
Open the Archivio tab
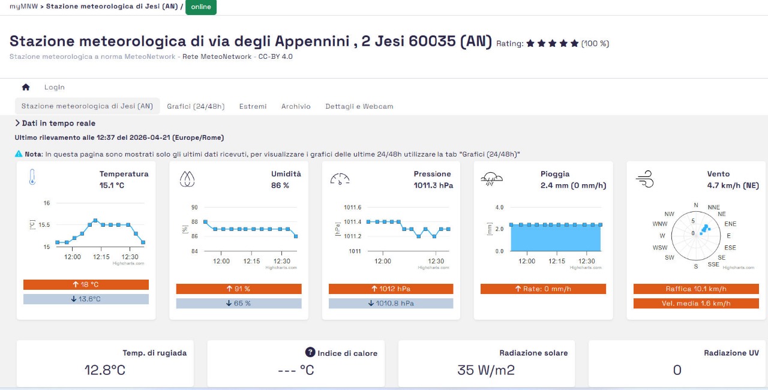click(296, 106)
